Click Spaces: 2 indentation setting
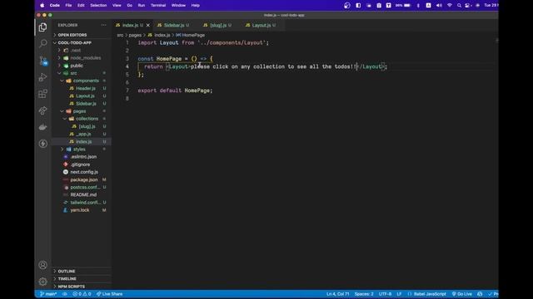Screen dimensions: 533x299 click(x=364, y=294)
